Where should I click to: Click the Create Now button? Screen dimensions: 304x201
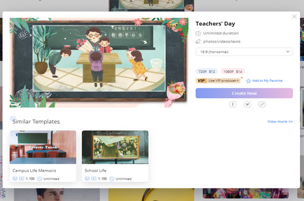244,93
